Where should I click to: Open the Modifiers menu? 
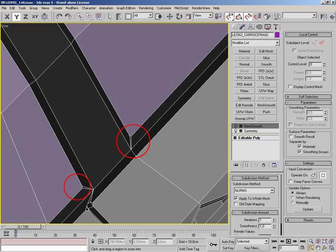coord(72,8)
